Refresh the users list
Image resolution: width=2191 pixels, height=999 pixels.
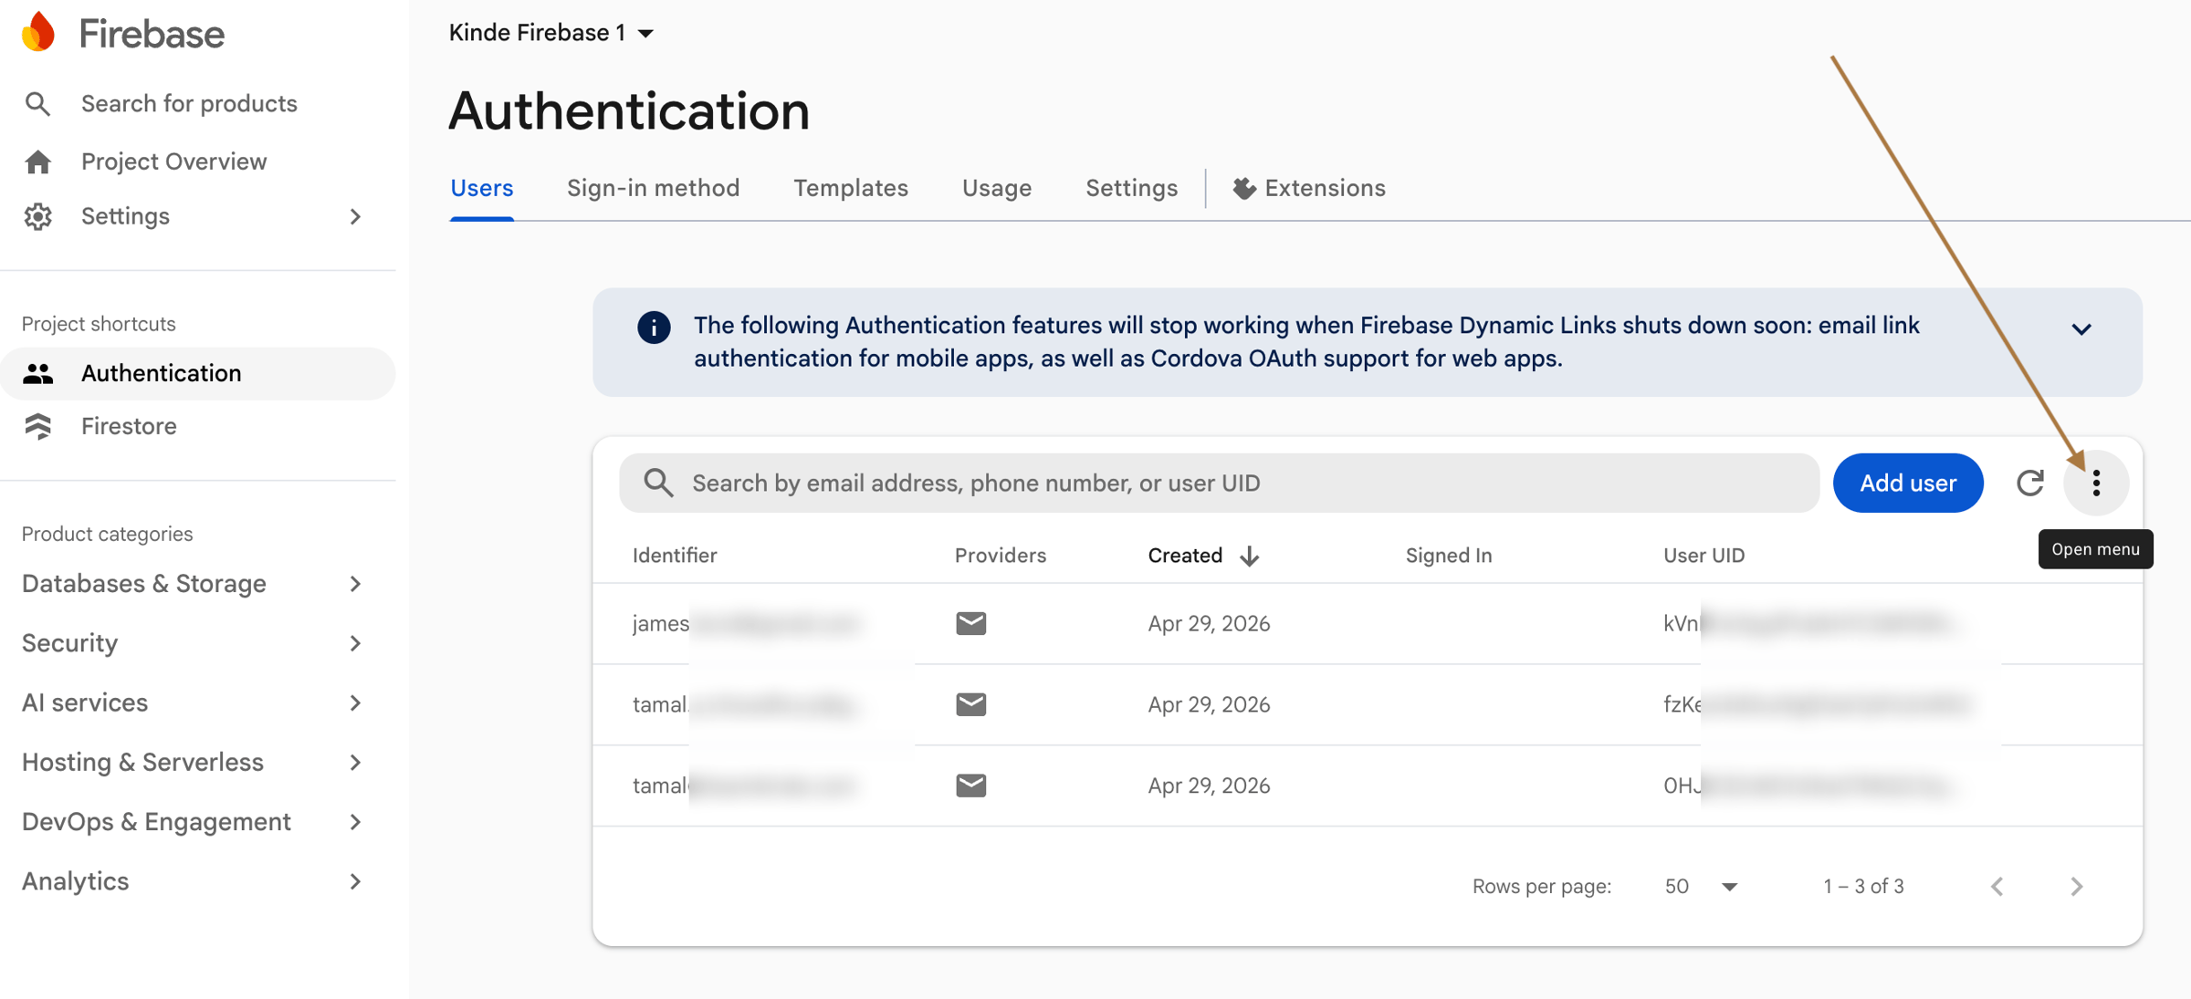point(2030,483)
